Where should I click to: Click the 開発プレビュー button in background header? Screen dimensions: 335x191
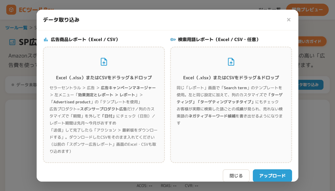tap(307, 10)
